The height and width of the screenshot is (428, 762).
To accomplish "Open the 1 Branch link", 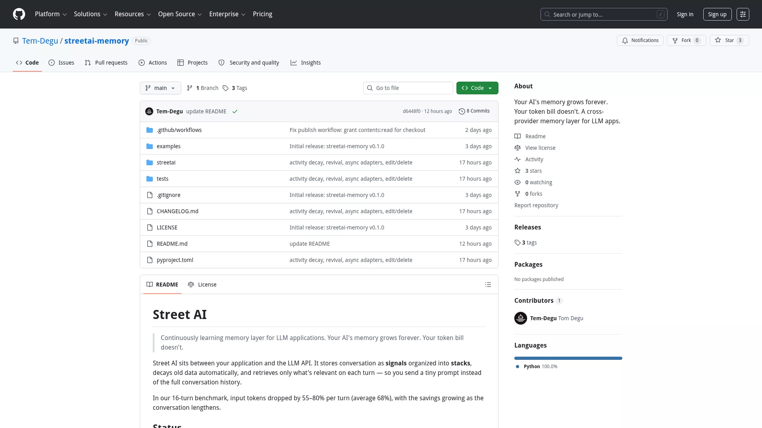I will [x=202, y=88].
